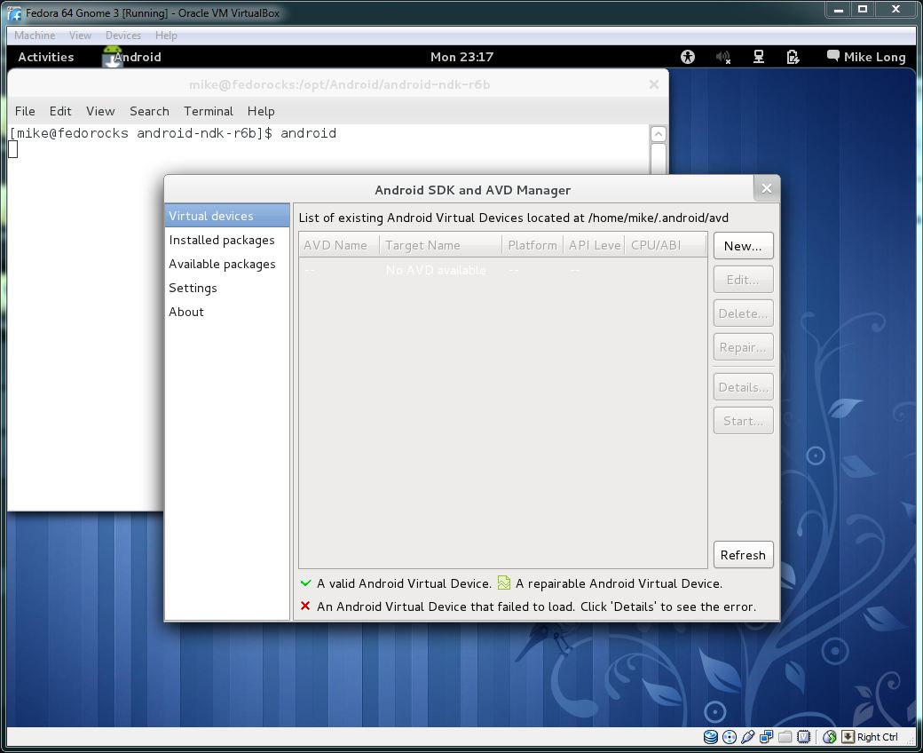Open the GNOME accessibility menu icon
This screenshot has width=923, height=753.
688,57
